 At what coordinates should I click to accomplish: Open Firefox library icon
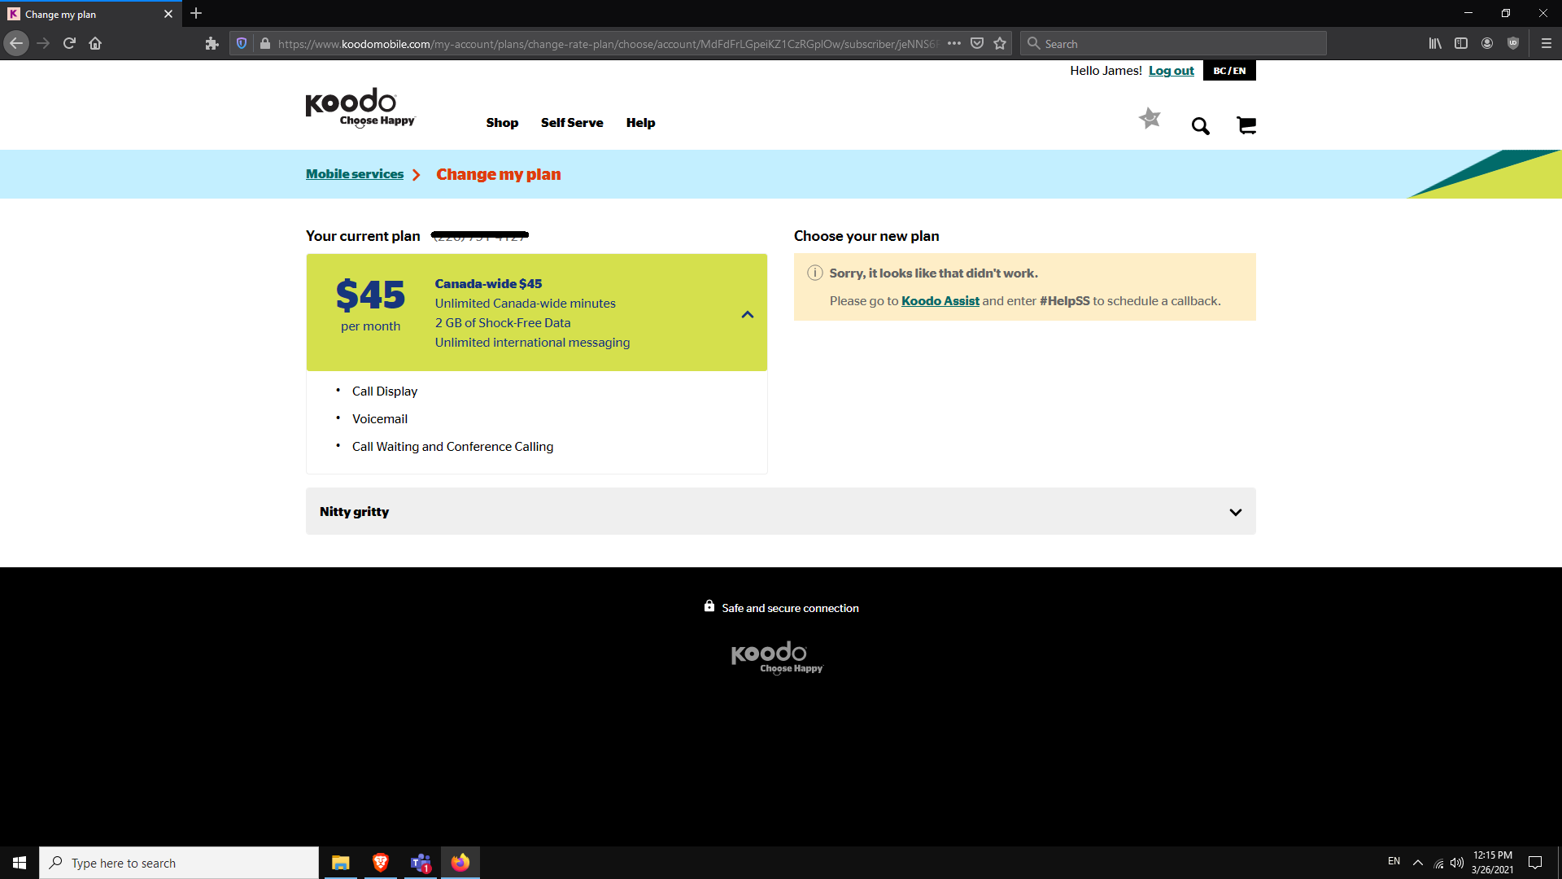click(x=1435, y=43)
